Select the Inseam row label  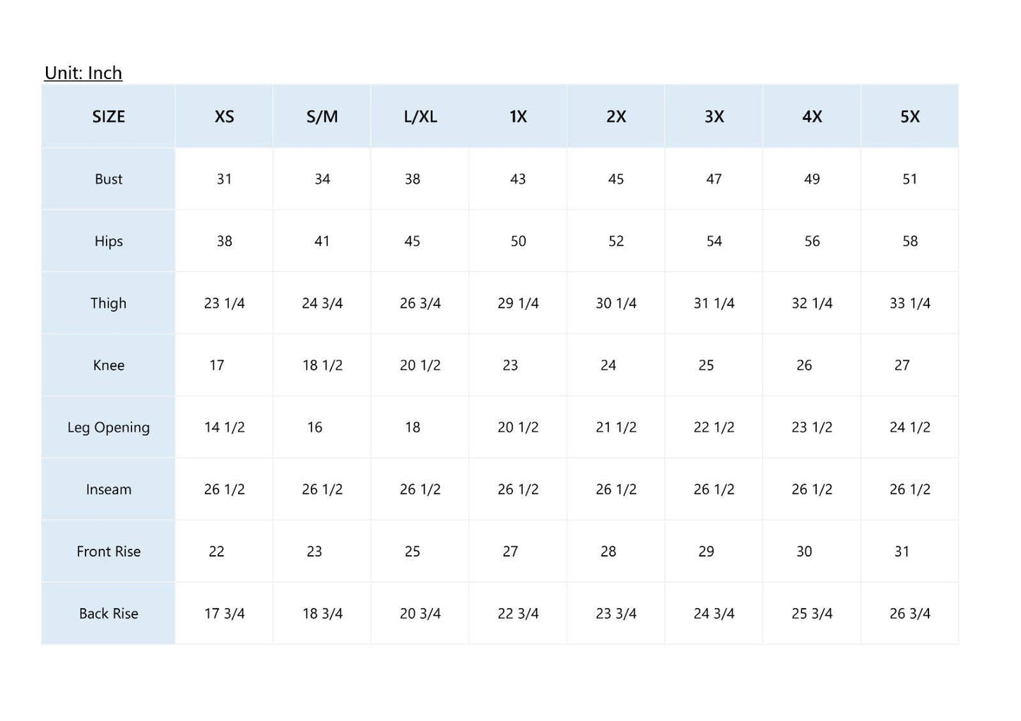point(108,490)
